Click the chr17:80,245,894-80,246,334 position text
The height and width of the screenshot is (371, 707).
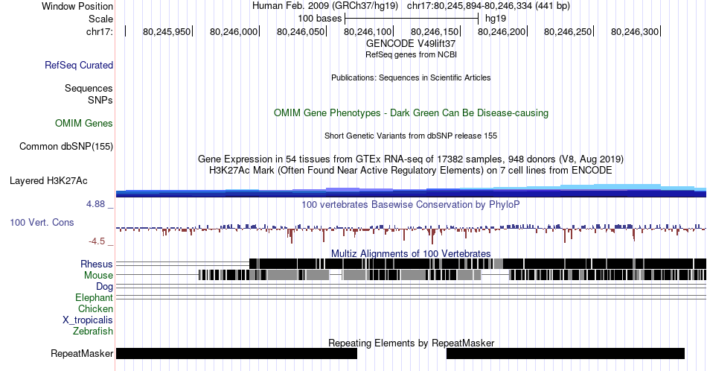(x=488, y=6)
